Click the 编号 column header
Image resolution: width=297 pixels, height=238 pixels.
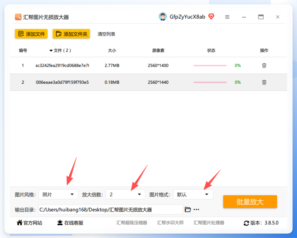[23, 50]
